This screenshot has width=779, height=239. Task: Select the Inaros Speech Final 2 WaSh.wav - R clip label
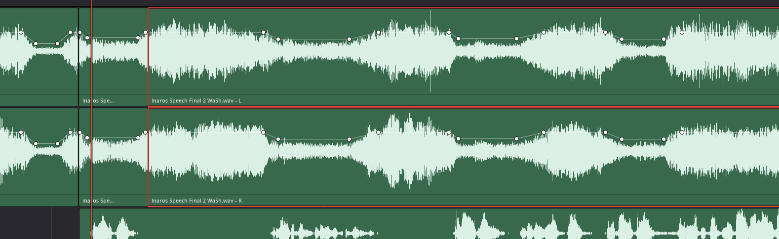[196, 201]
